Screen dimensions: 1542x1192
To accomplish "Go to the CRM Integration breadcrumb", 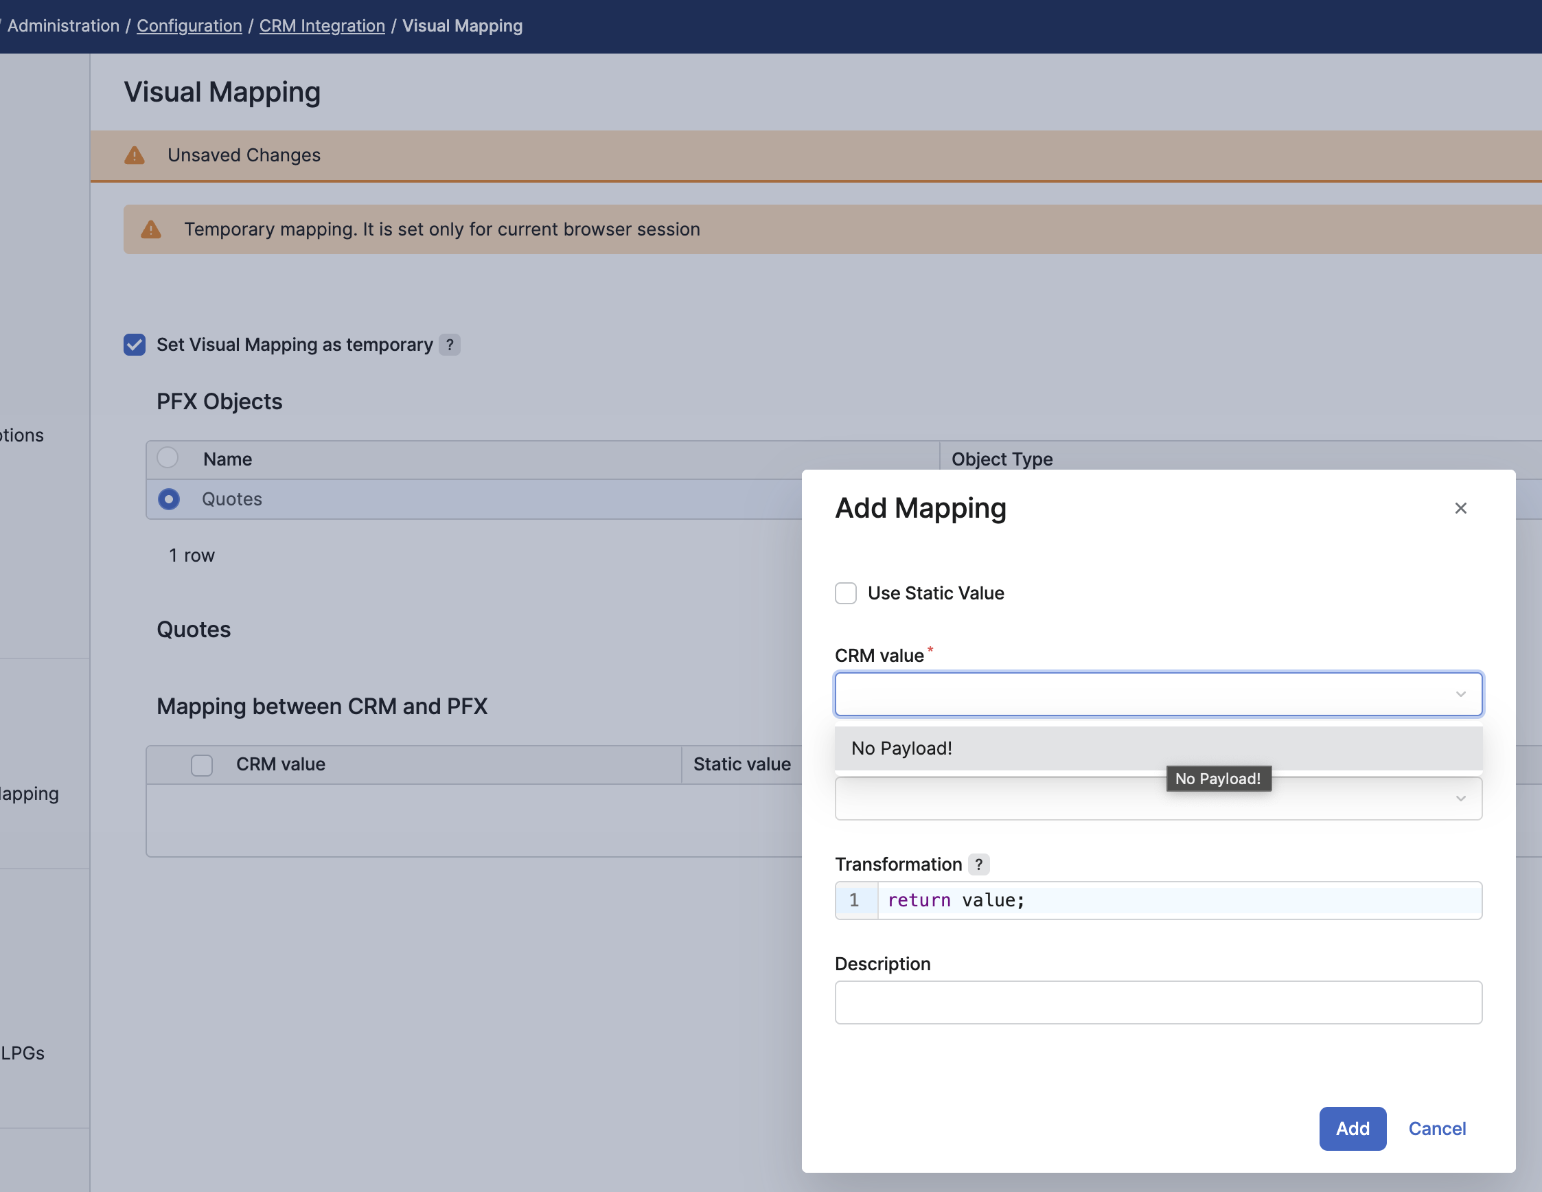I will pyautogui.click(x=322, y=26).
